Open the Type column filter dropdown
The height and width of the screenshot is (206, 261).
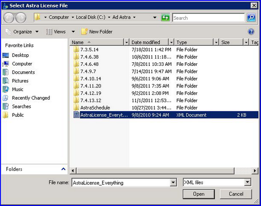click(x=216, y=42)
